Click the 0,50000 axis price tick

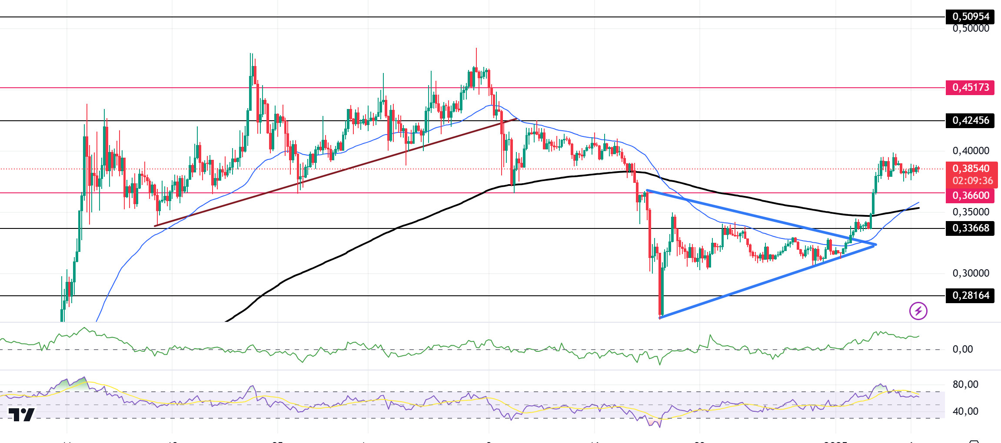[x=971, y=29]
